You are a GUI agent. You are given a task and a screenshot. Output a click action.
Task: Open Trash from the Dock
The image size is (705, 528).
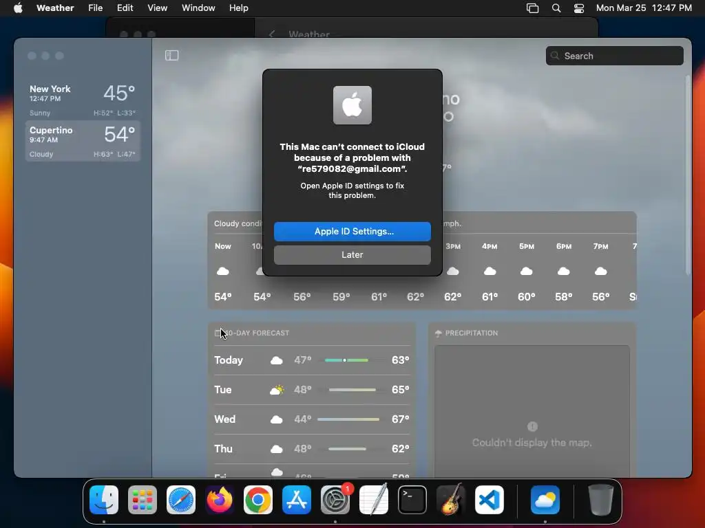pyautogui.click(x=600, y=500)
